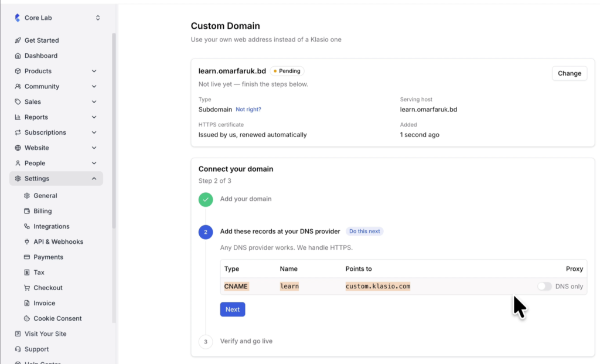This screenshot has width=600, height=364.
Task: Click the Support headset icon
Action: 18,349
